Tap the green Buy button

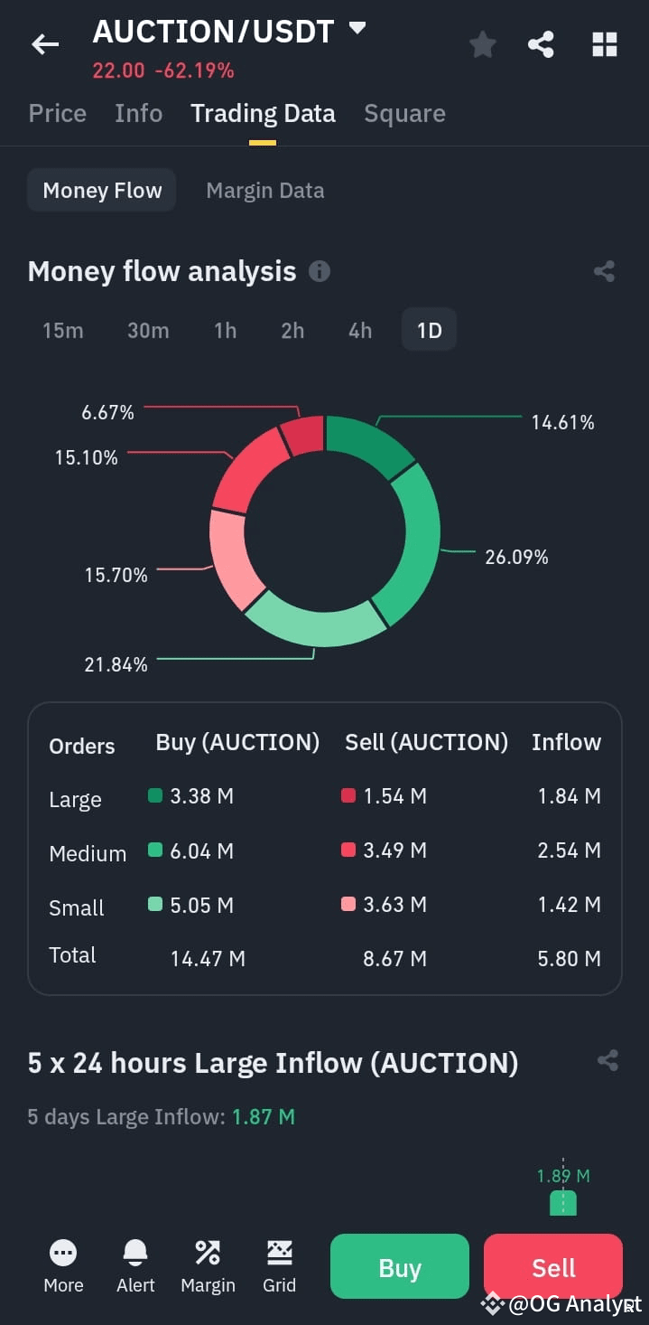point(400,1267)
